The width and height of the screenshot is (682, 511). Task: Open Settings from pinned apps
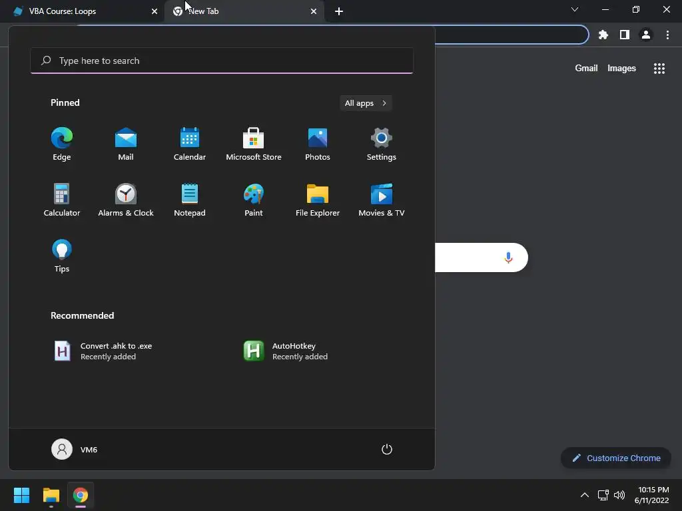(x=382, y=144)
